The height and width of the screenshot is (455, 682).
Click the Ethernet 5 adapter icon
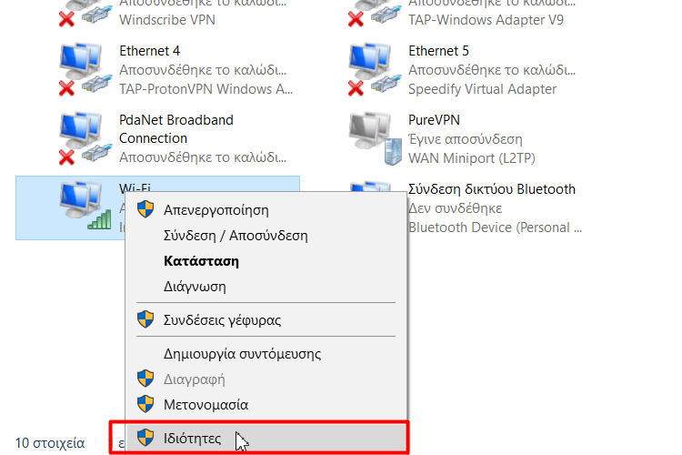tap(370, 69)
